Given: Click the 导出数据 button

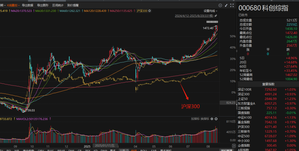Looking at the screenshot, I should click(x=27, y=5).
